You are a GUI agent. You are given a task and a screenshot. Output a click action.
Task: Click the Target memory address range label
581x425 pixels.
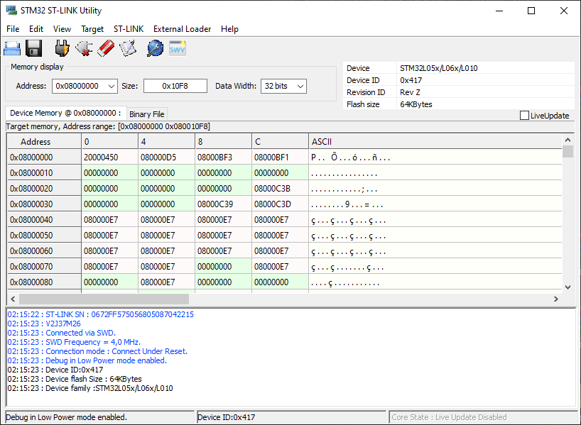tap(108, 126)
